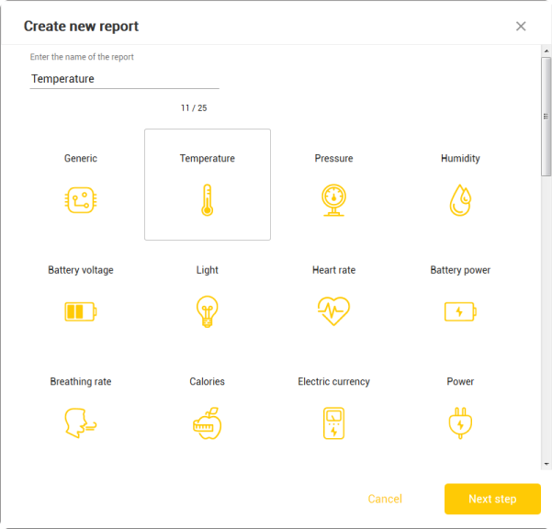552x529 pixels.
Task: Choose the Battery voltage icon
Action: pos(81,311)
